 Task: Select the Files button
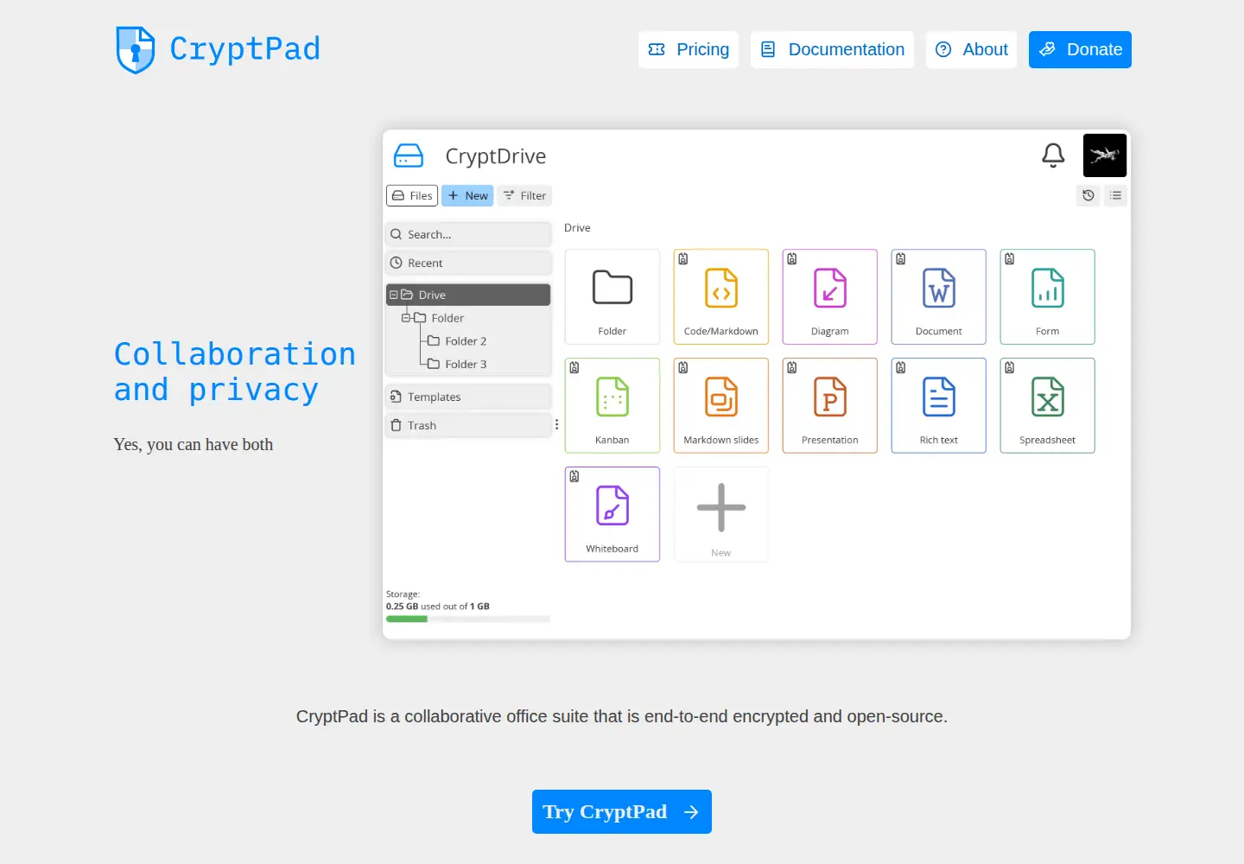pos(412,195)
